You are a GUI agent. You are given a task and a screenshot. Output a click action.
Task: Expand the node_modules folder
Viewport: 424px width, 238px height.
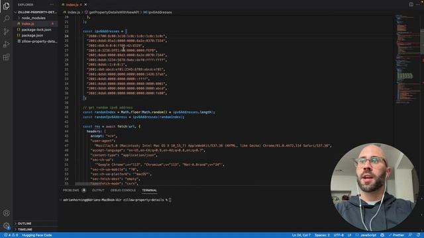34,18
